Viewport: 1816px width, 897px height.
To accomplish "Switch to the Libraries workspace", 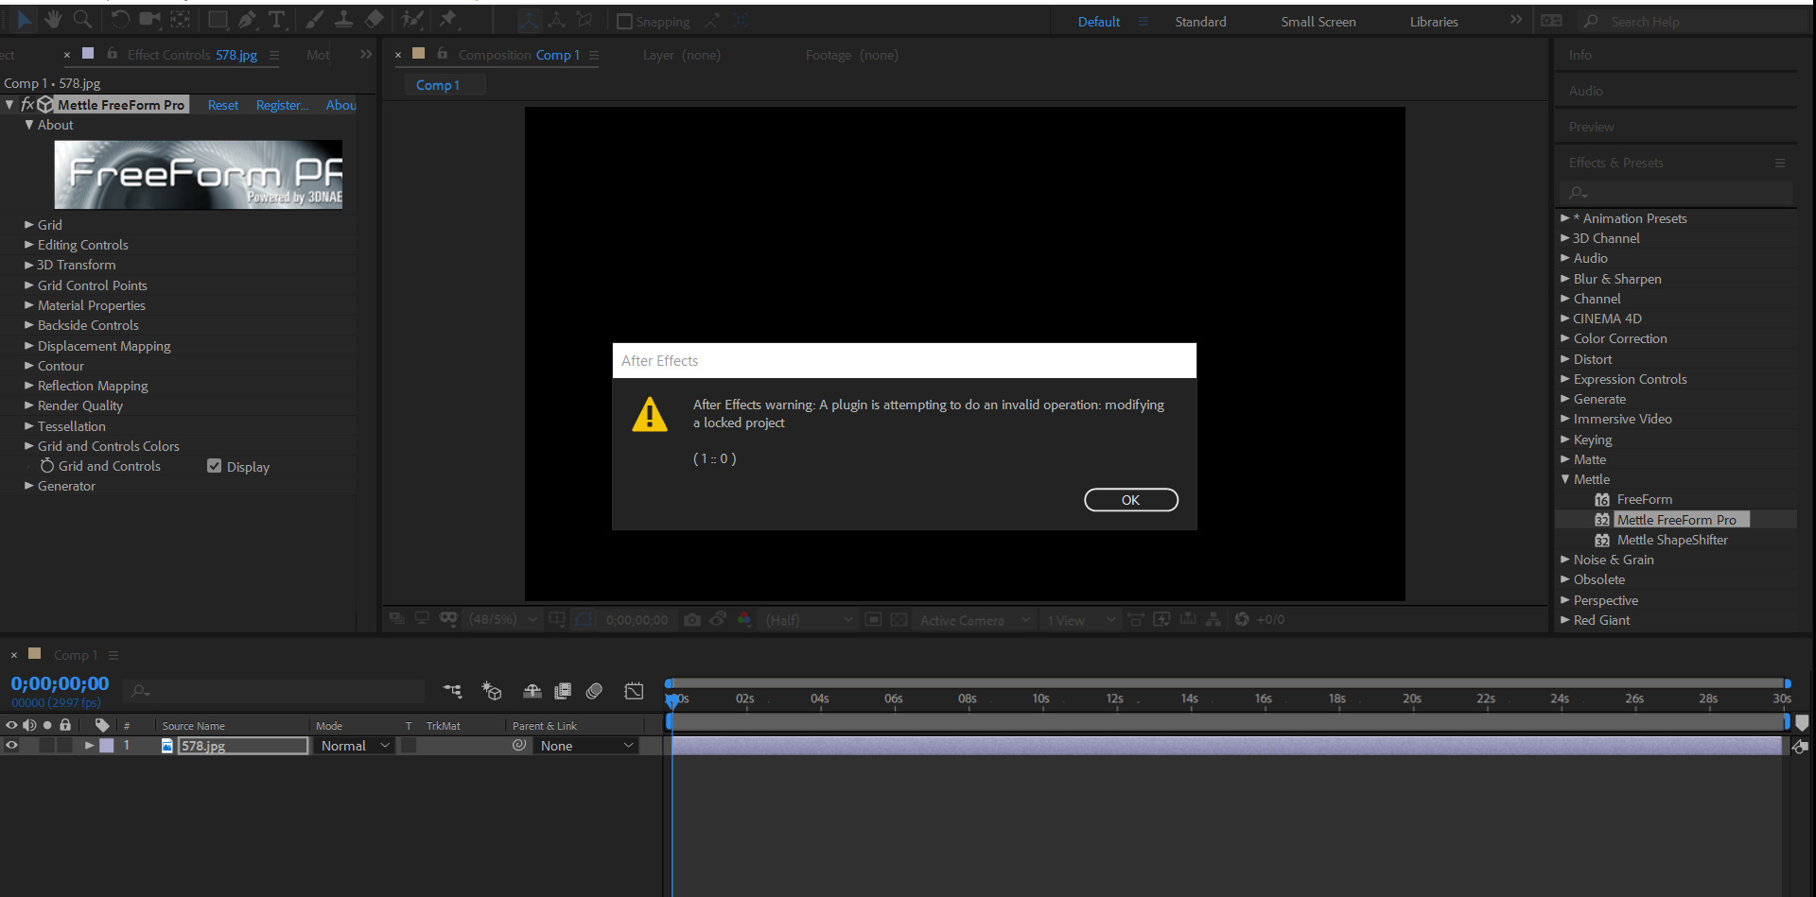I will point(1434,22).
